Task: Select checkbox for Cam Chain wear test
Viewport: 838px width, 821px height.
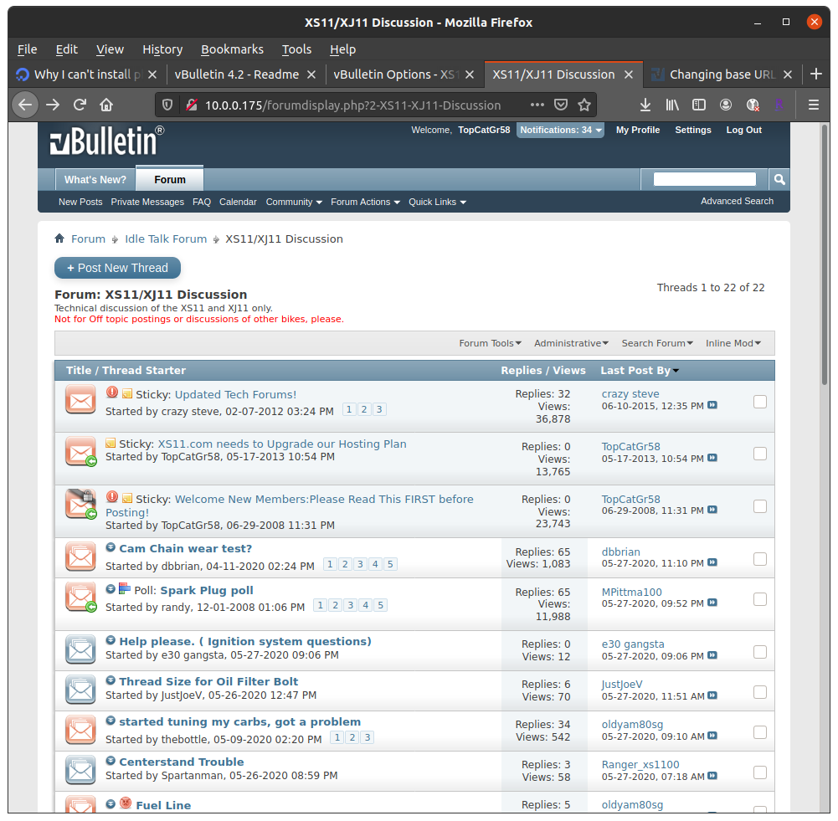Action: click(760, 559)
